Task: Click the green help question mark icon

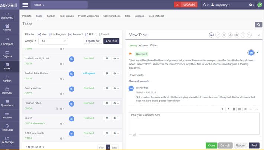Action: click(x=260, y=5)
